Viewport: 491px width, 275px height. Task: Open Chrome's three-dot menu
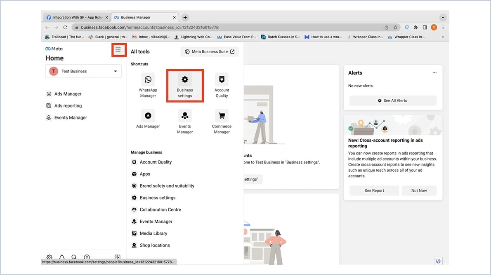pos(443,28)
